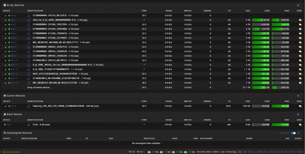Screen dimensions: 305x154
Task: Open the dropdown arrow for Disk 15
Action: point(5,83)
